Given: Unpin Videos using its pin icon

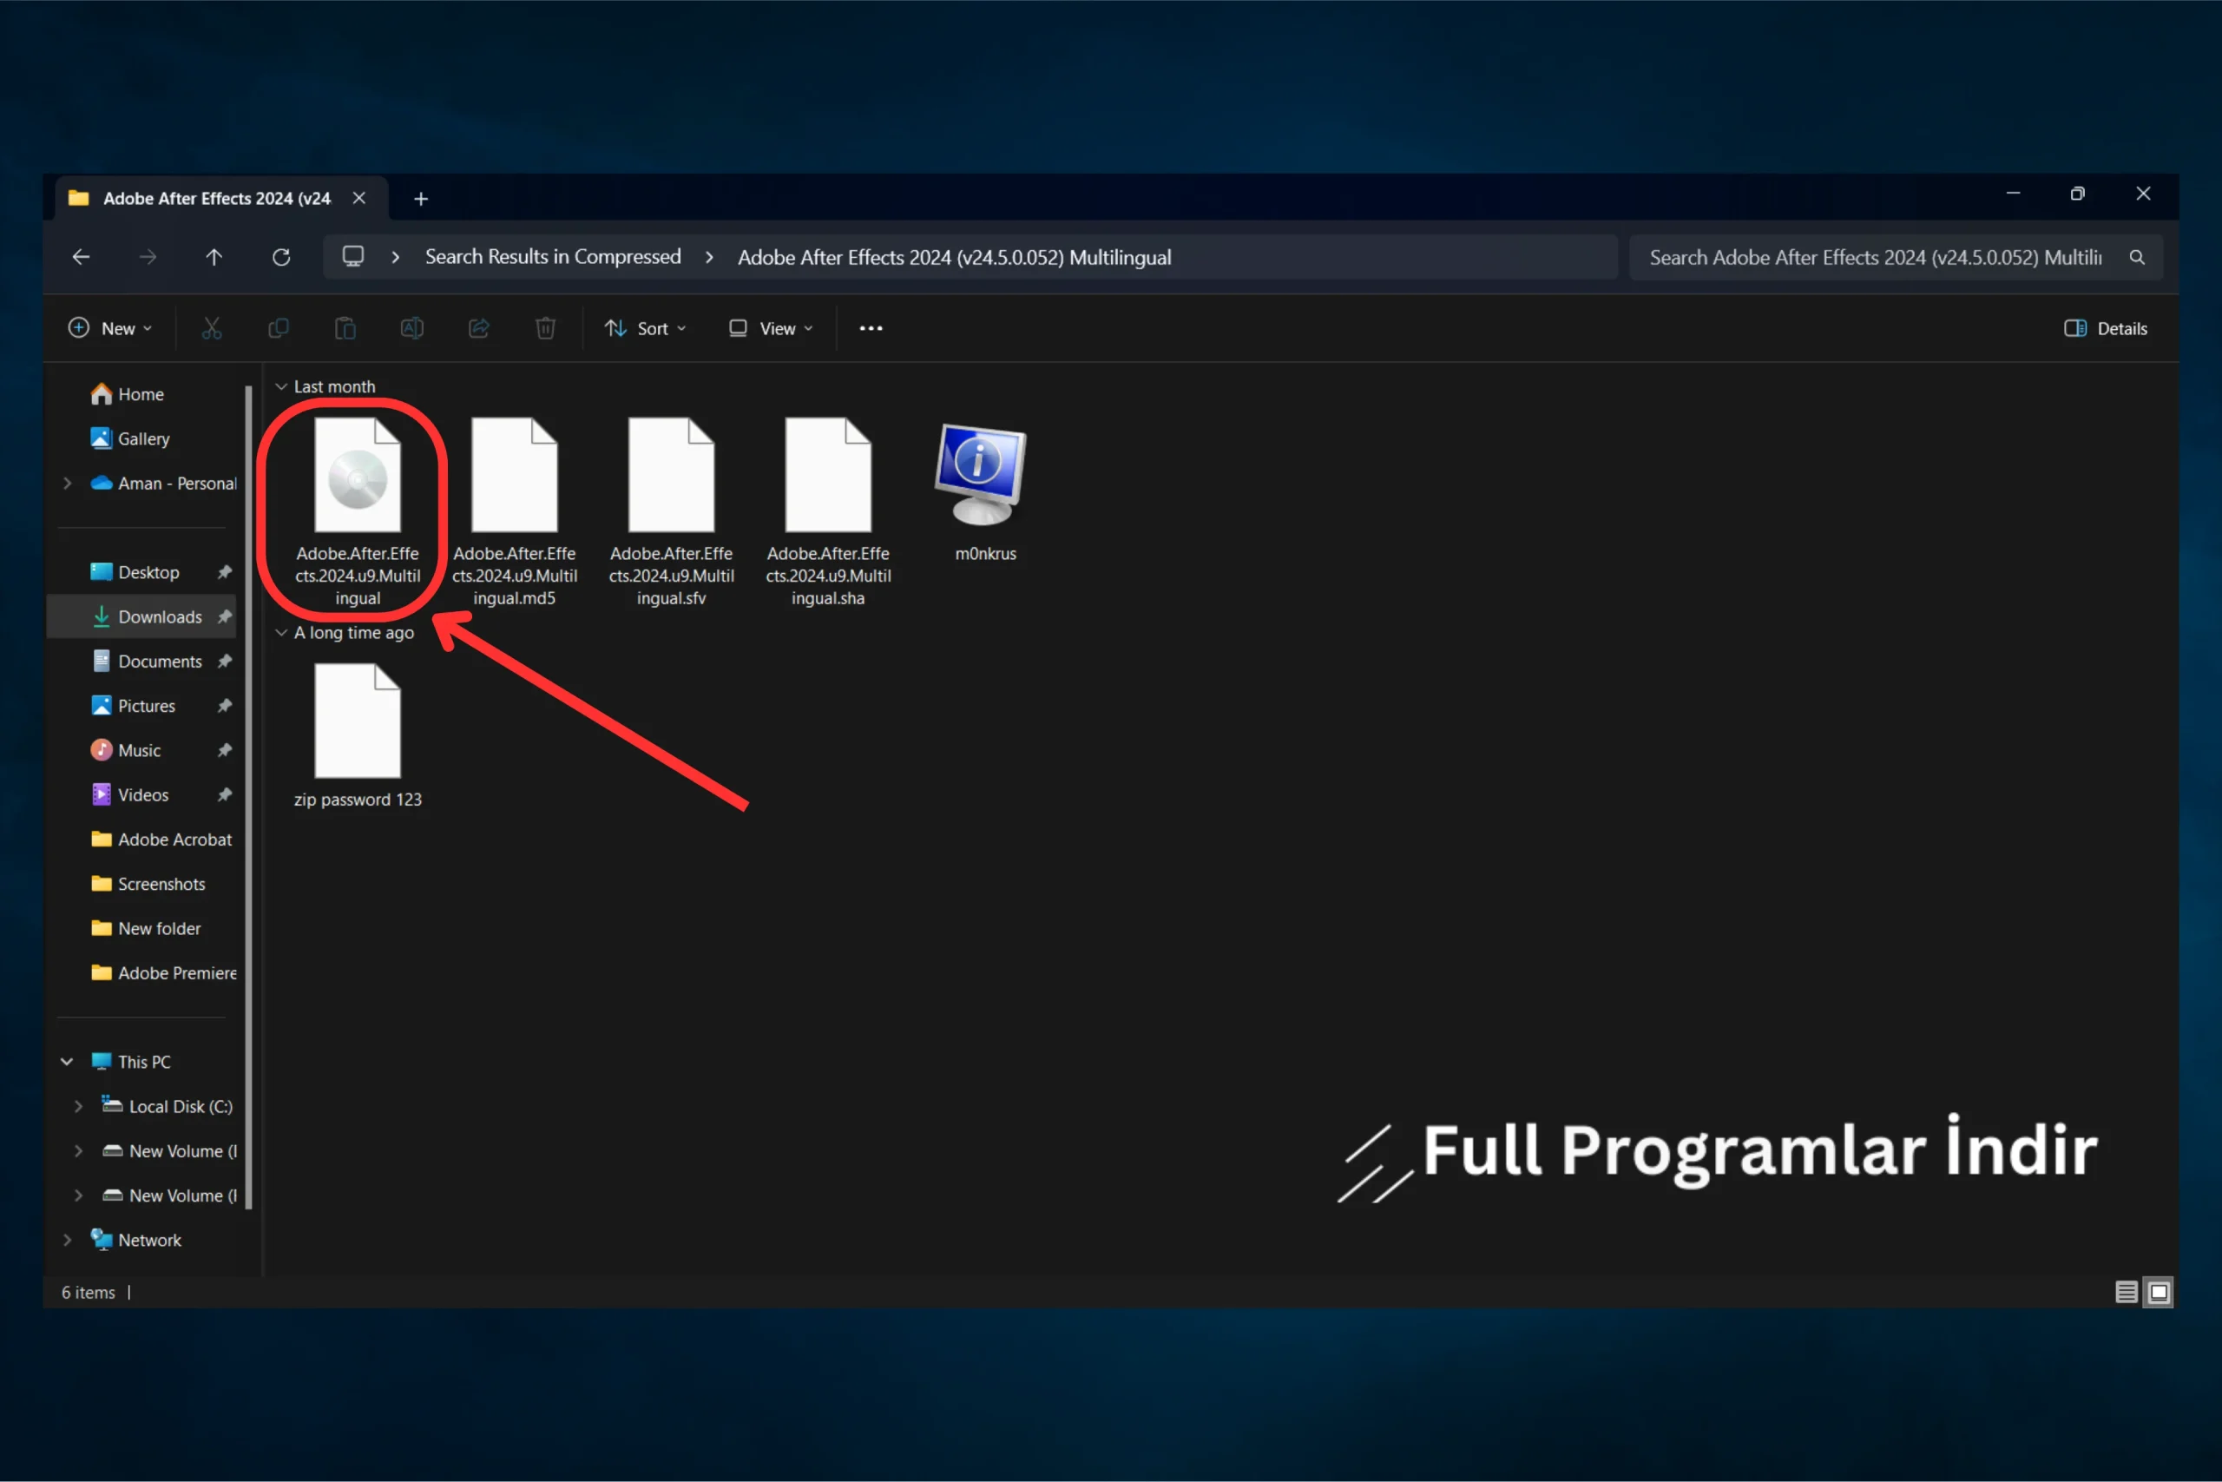Looking at the screenshot, I should 224,794.
